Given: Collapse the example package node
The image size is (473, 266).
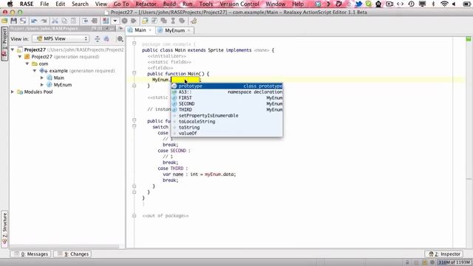Looking at the screenshot, I should (x=35, y=71).
